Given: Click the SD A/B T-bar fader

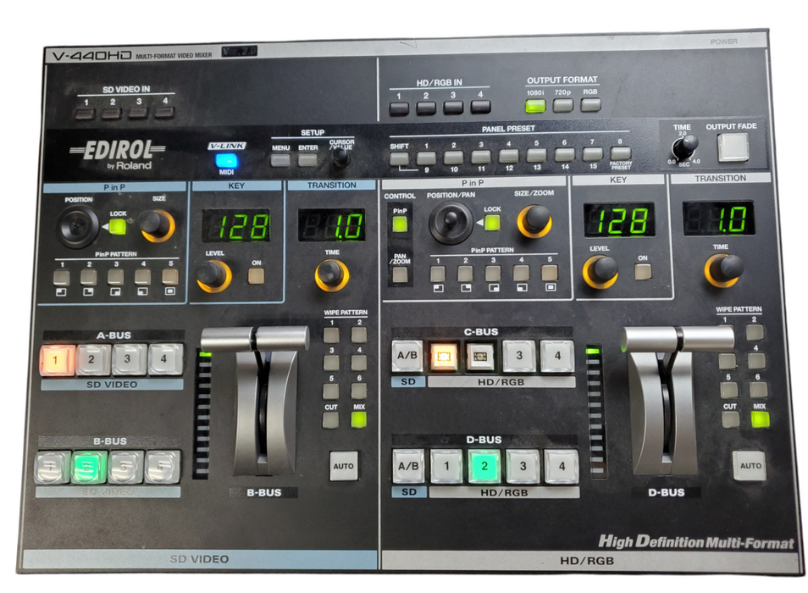Looking at the screenshot, I should click(x=256, y=340).
